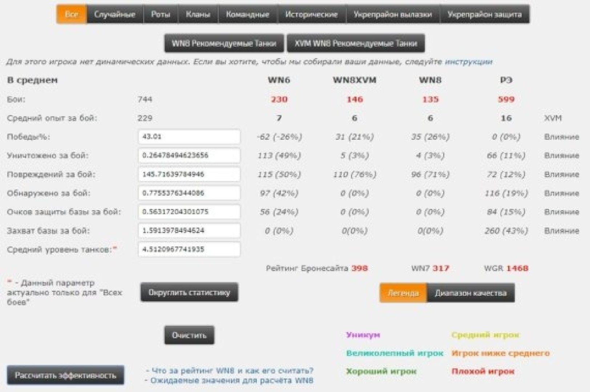Switch to Случайные tab
The height and width of the screenshot is (392, 590).
coord(115,15)
